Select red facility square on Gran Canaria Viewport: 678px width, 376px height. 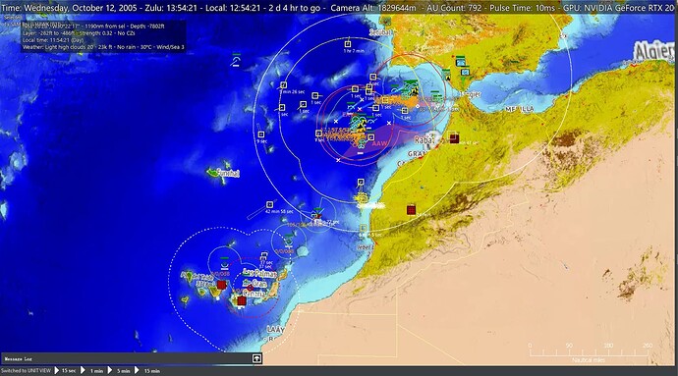242,300
